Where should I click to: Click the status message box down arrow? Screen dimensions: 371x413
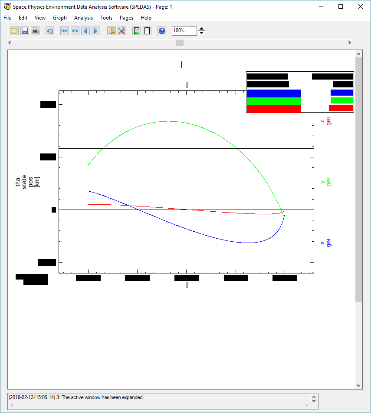314,400
